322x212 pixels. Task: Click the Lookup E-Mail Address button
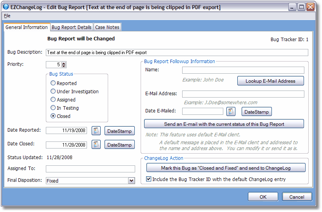271,81
